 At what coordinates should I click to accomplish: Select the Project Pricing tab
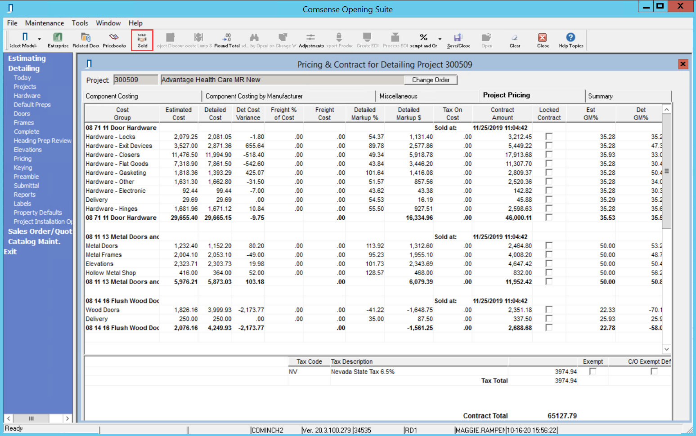(532, 95)
